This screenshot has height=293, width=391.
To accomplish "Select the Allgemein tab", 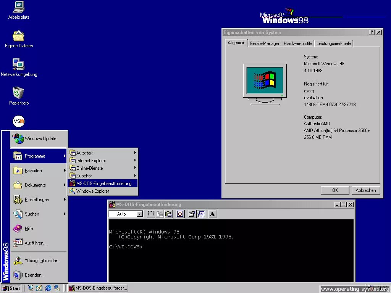I will (236, 43).
